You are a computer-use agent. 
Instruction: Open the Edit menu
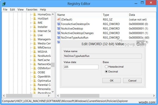[x=12, y=9]
